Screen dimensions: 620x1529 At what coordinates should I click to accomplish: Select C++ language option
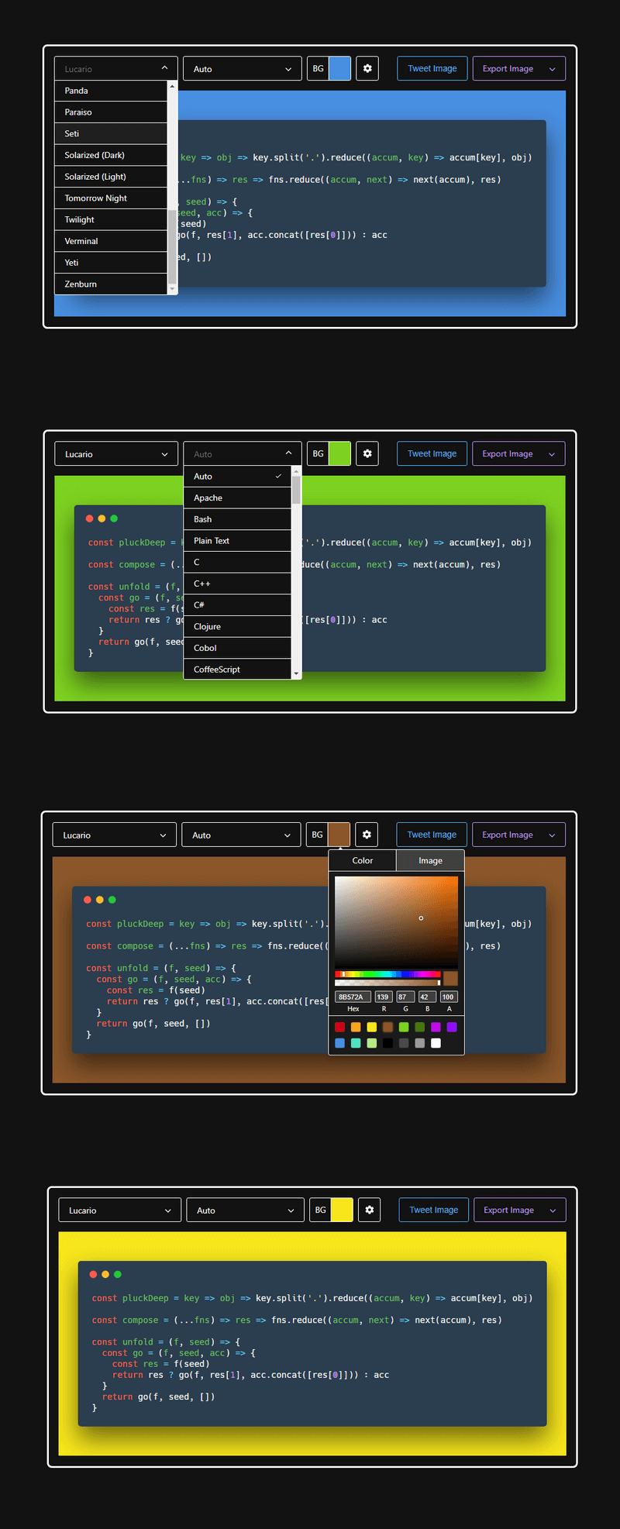tap(237, 584)
